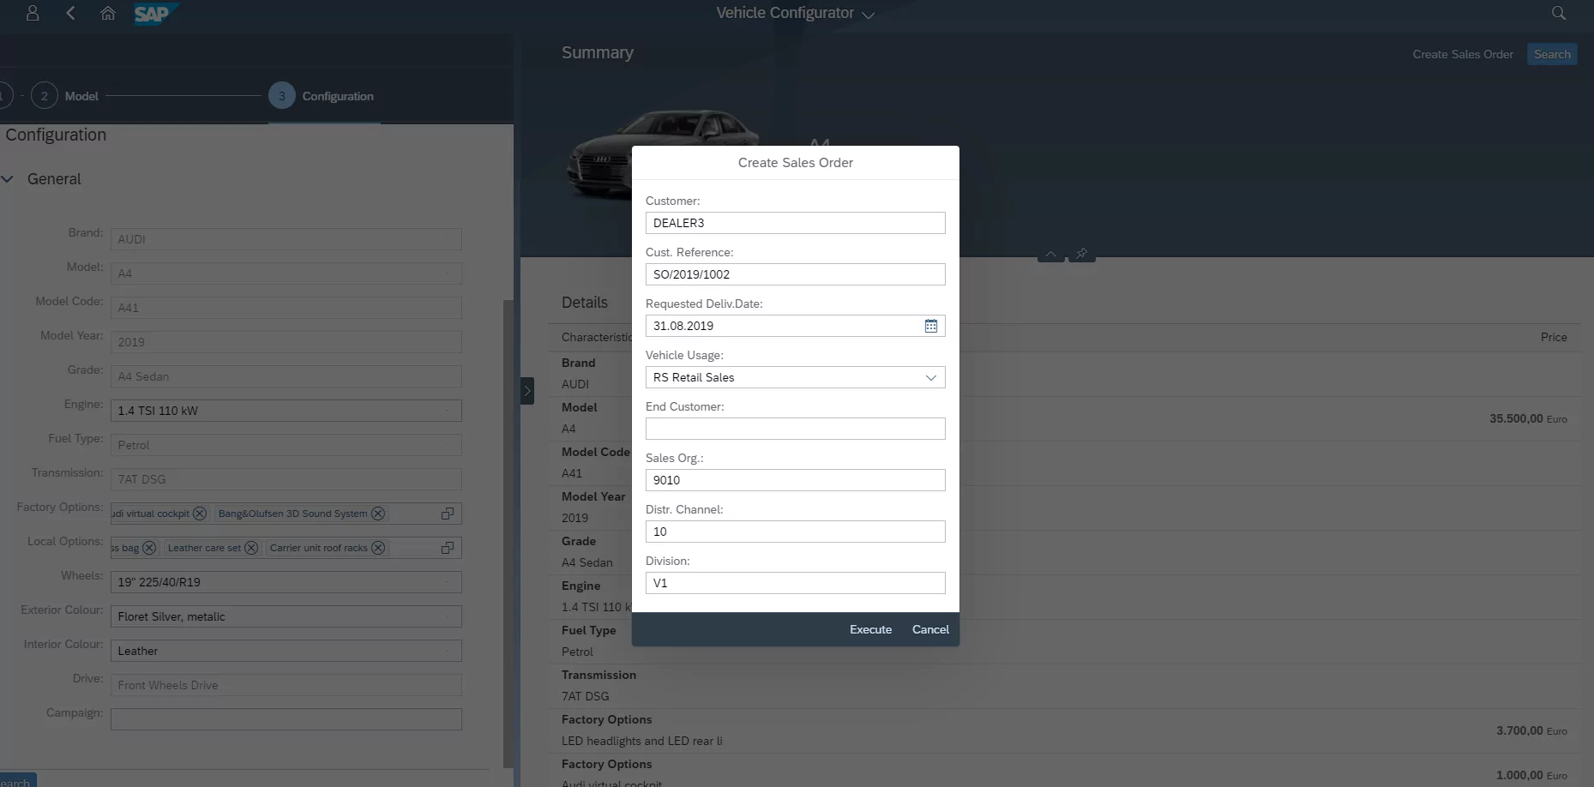Viewport: 1594px width, 787px height.
Task: Click the Search button in summary header
Action: [x=1552, y=54]
